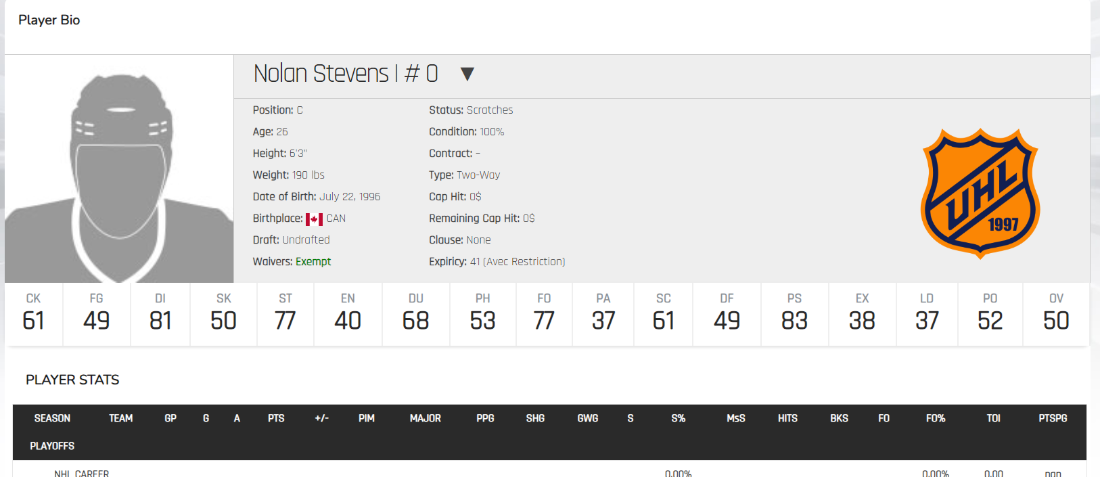Click the HITS column header

(x=787, y=418)
